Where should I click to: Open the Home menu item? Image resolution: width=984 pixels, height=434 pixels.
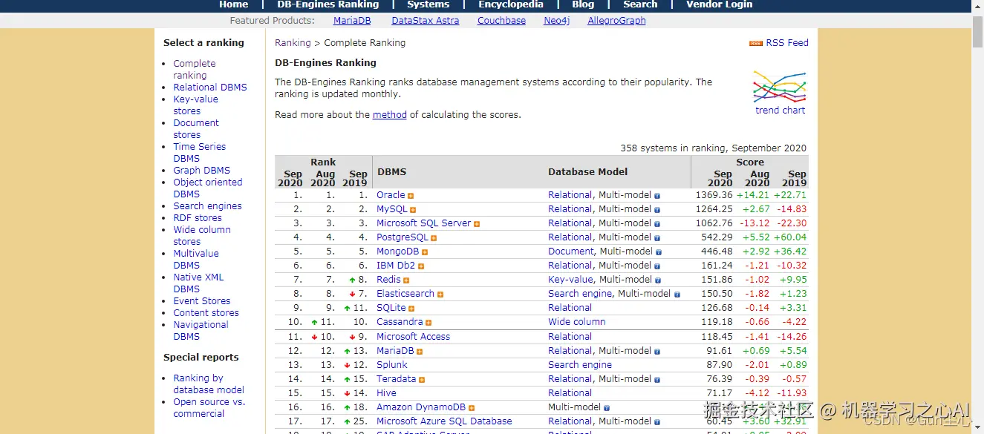(233, 4)
